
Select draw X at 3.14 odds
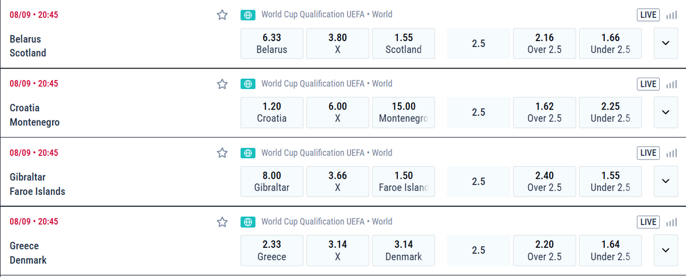(x=338, y=250)
